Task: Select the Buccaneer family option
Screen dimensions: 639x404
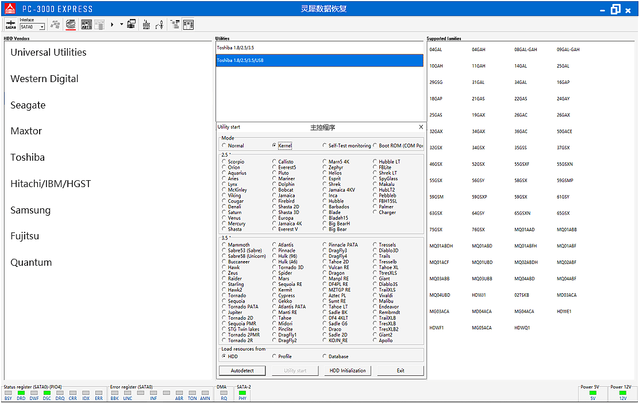Action: [x=224, y=262]
